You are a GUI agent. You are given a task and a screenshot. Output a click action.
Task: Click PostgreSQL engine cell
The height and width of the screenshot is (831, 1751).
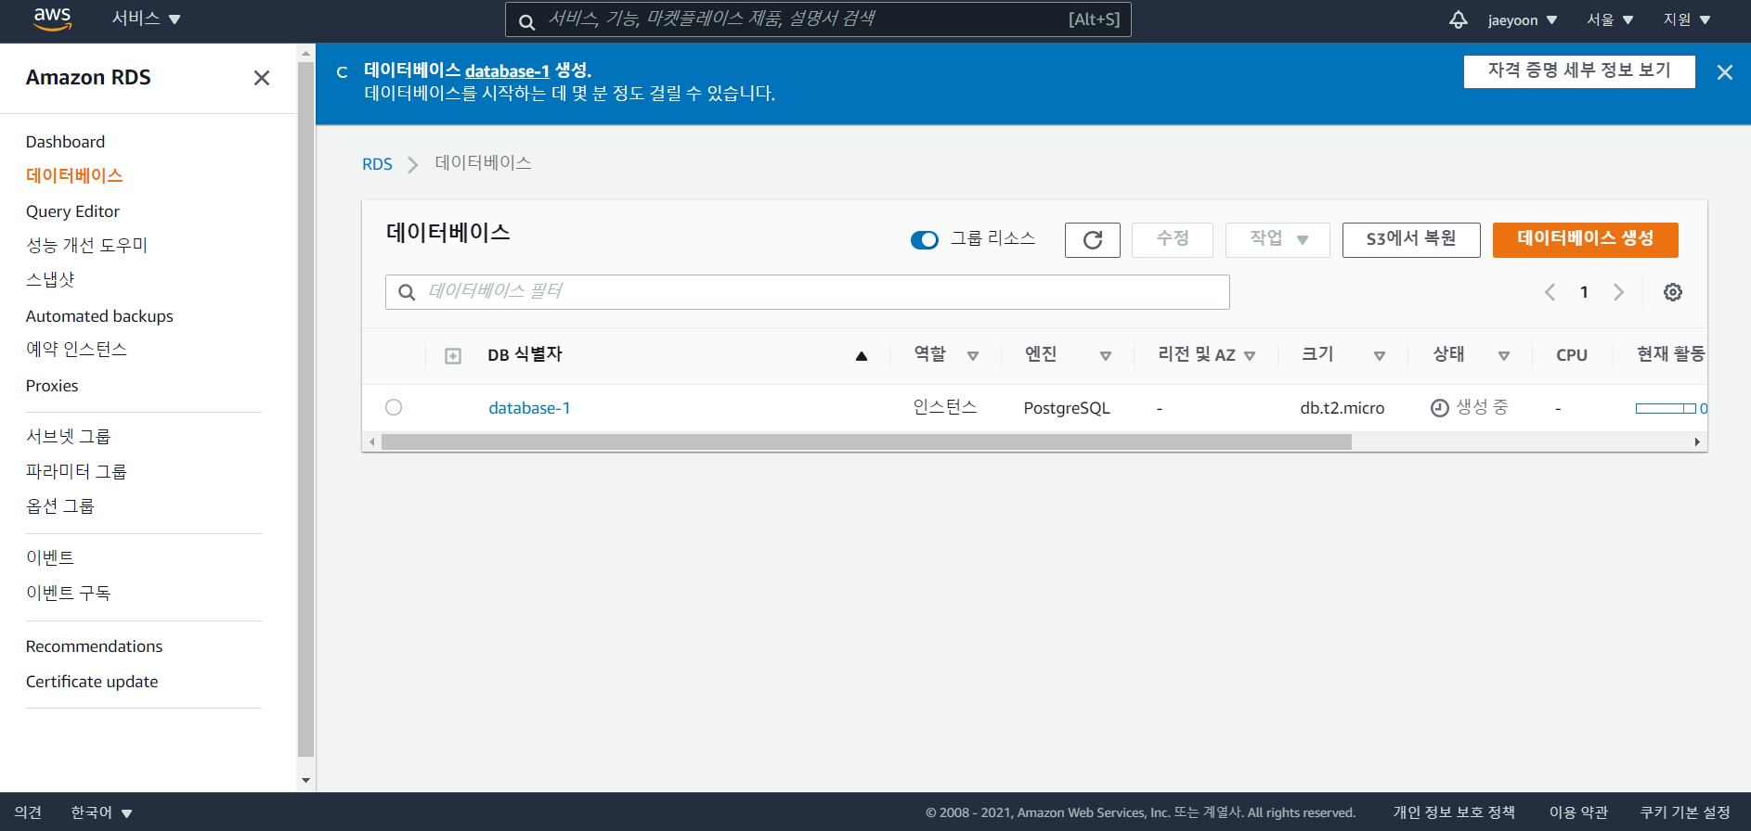[x=1067, y=408]
